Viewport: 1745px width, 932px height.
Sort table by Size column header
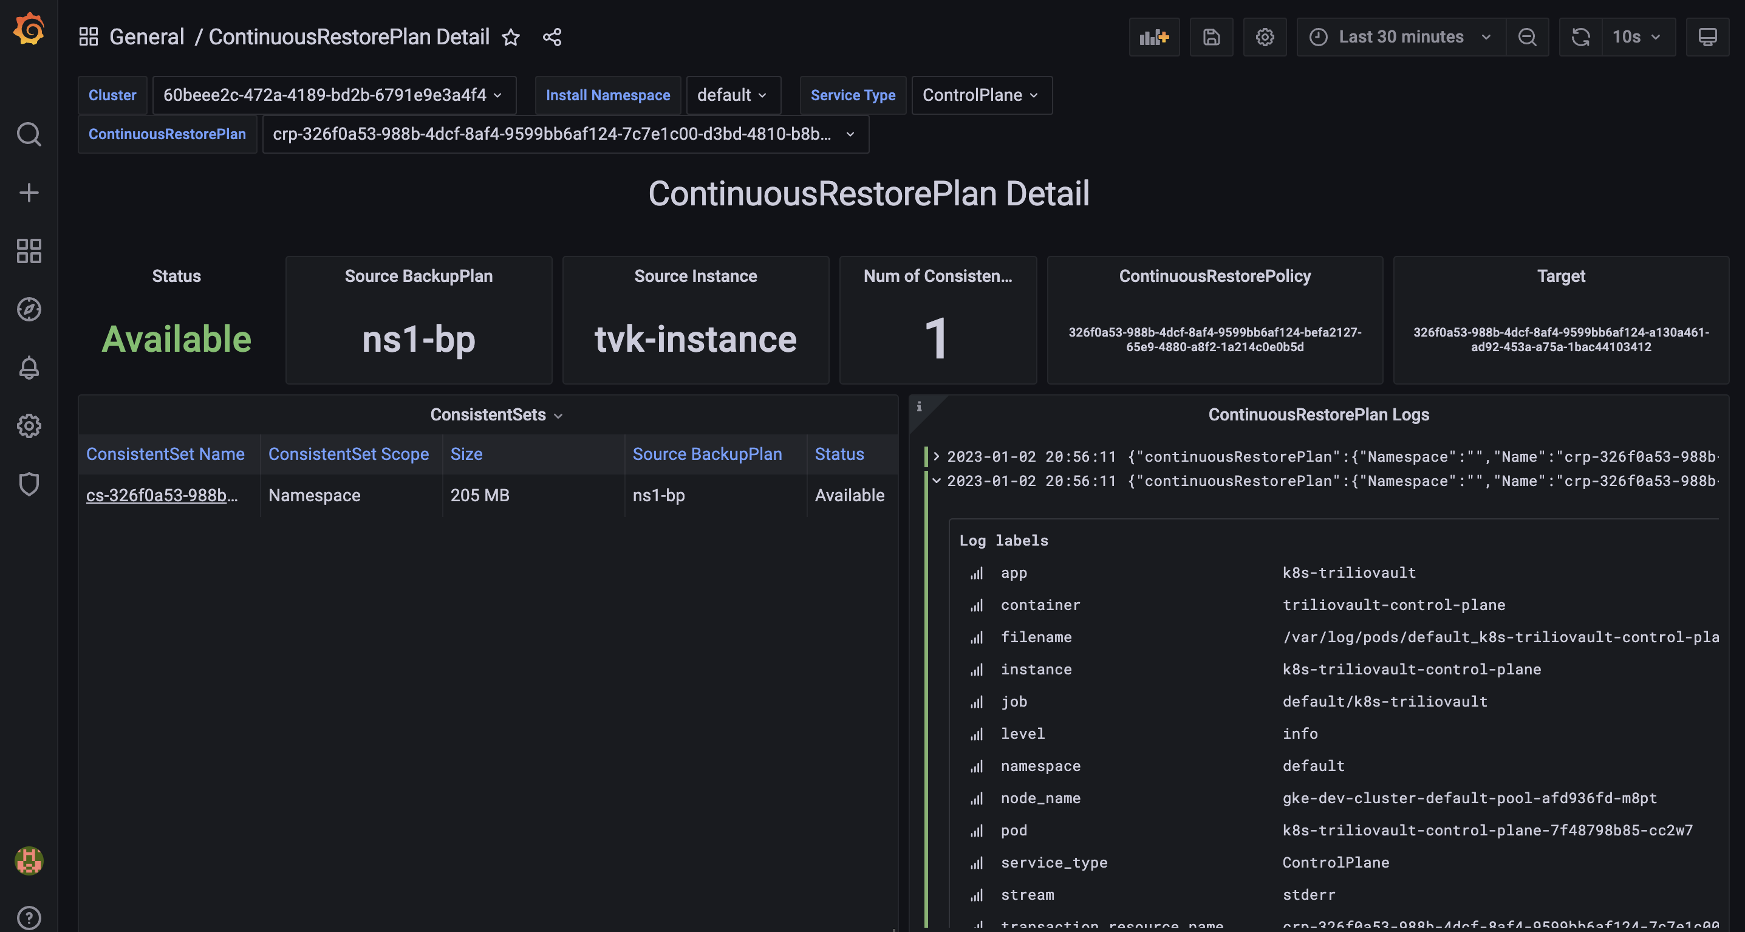pyautogui.click(x=466, y=454)
